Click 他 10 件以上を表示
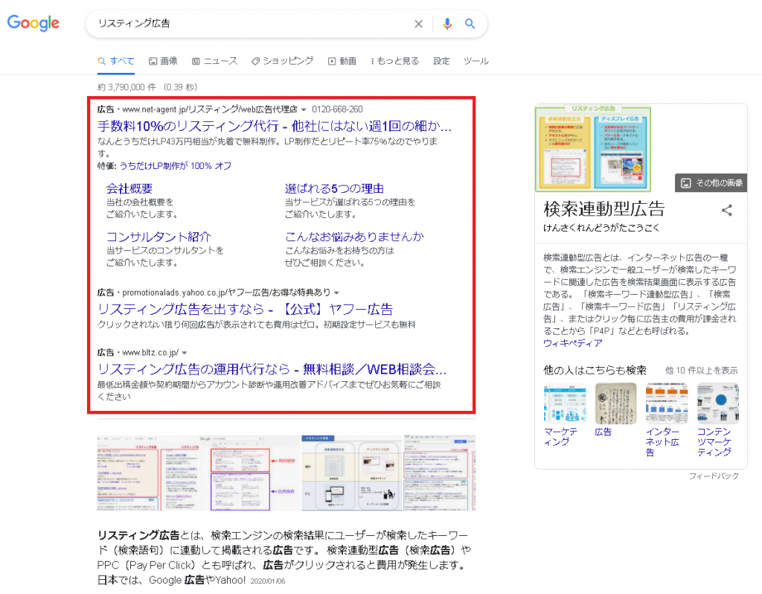 [x=701, y=371]
